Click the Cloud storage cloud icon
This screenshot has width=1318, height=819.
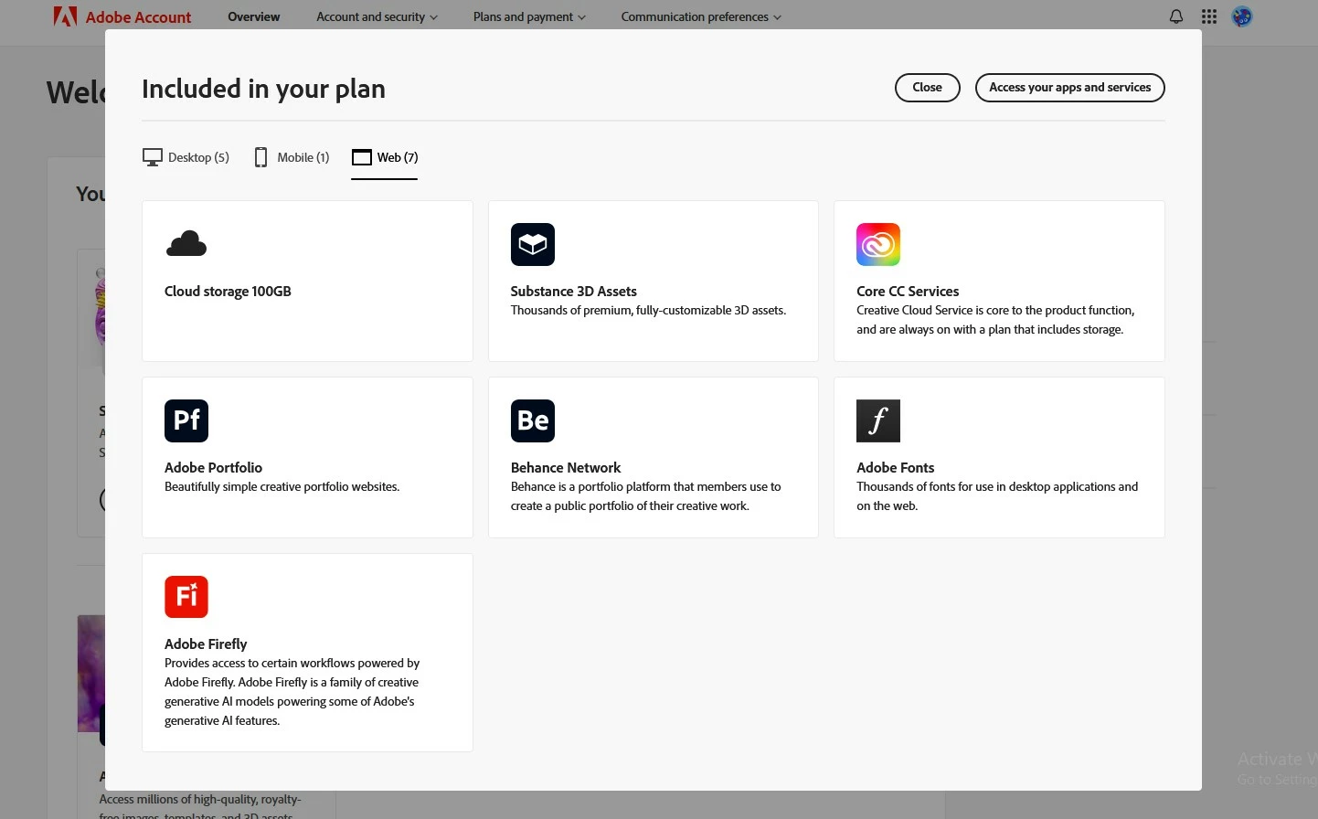coord(186,244)
